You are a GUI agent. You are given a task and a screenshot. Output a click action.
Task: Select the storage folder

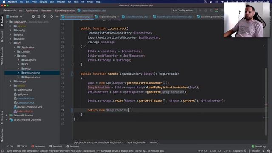click(32, 81)
